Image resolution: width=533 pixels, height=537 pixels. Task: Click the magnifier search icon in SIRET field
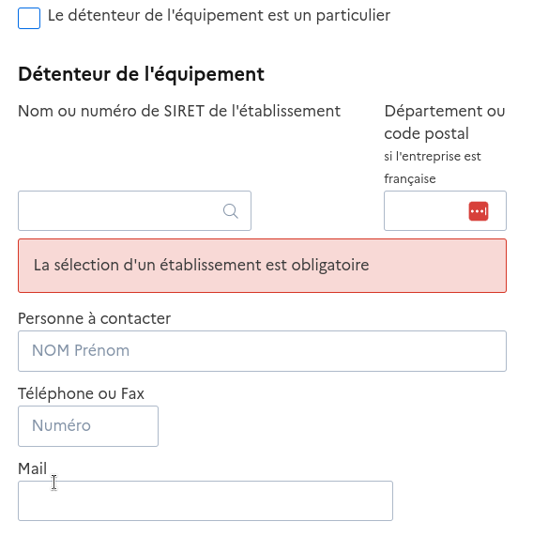(231, 211)
